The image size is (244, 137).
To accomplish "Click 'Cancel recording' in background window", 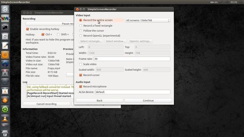I will [47, 104].
